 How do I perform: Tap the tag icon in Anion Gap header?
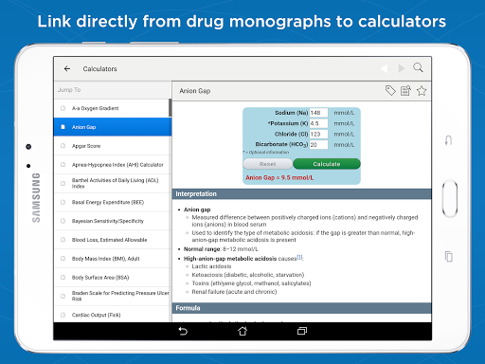pos(390,91)
